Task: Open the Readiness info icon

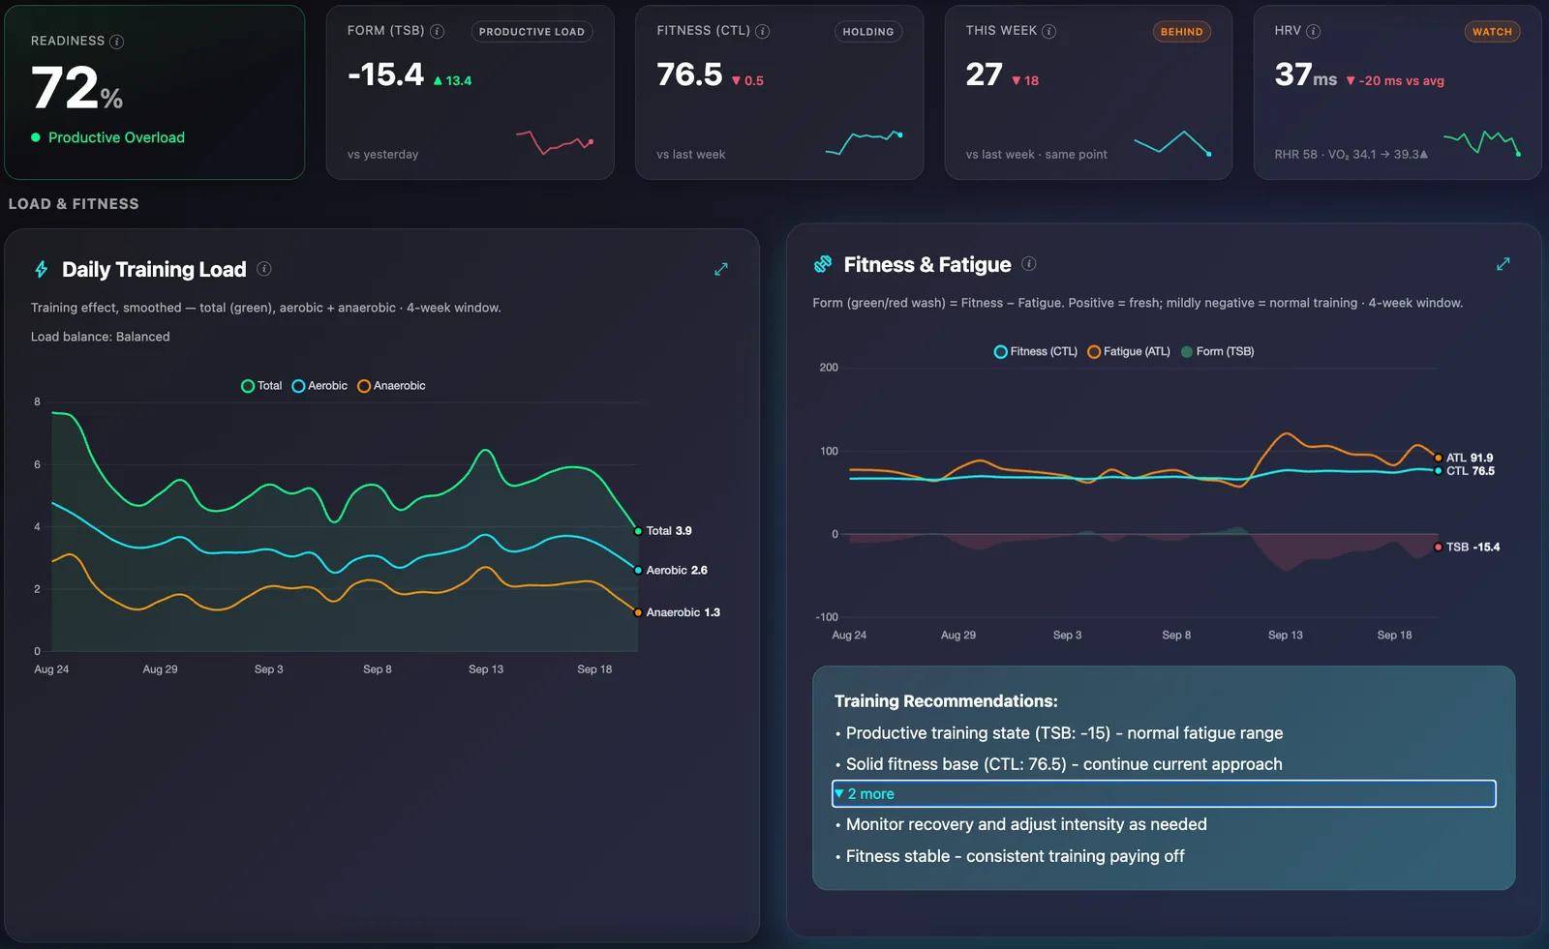Action: [117, 42]
